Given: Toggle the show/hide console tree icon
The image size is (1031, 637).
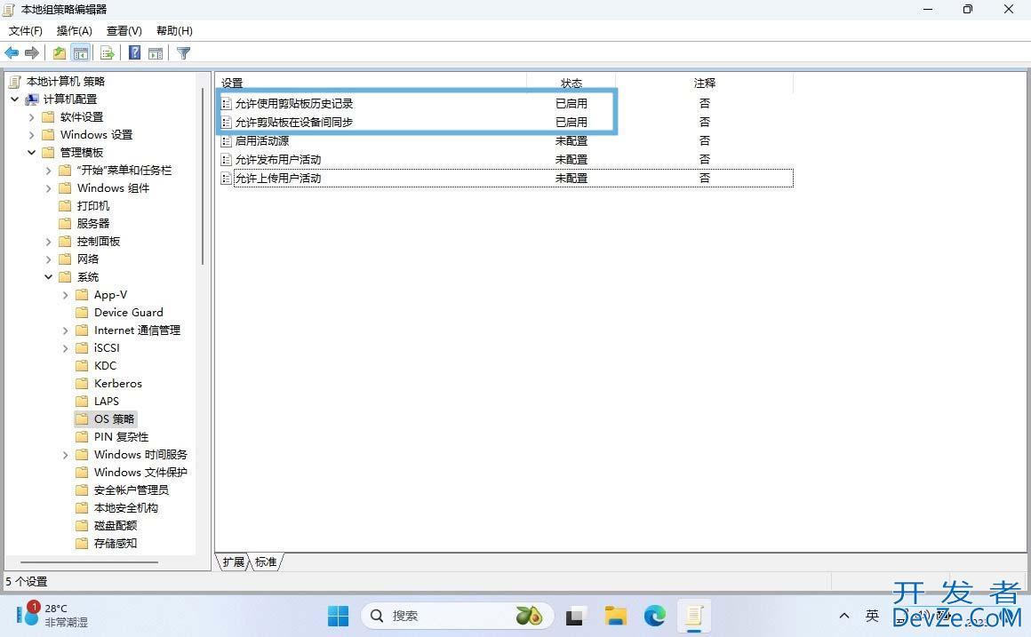Looking at the screenshot, I should pos(80,53).
